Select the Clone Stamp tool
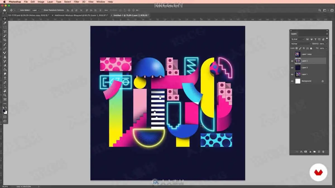The height and width of the screenshot is (188, 335). pos(5,57)
